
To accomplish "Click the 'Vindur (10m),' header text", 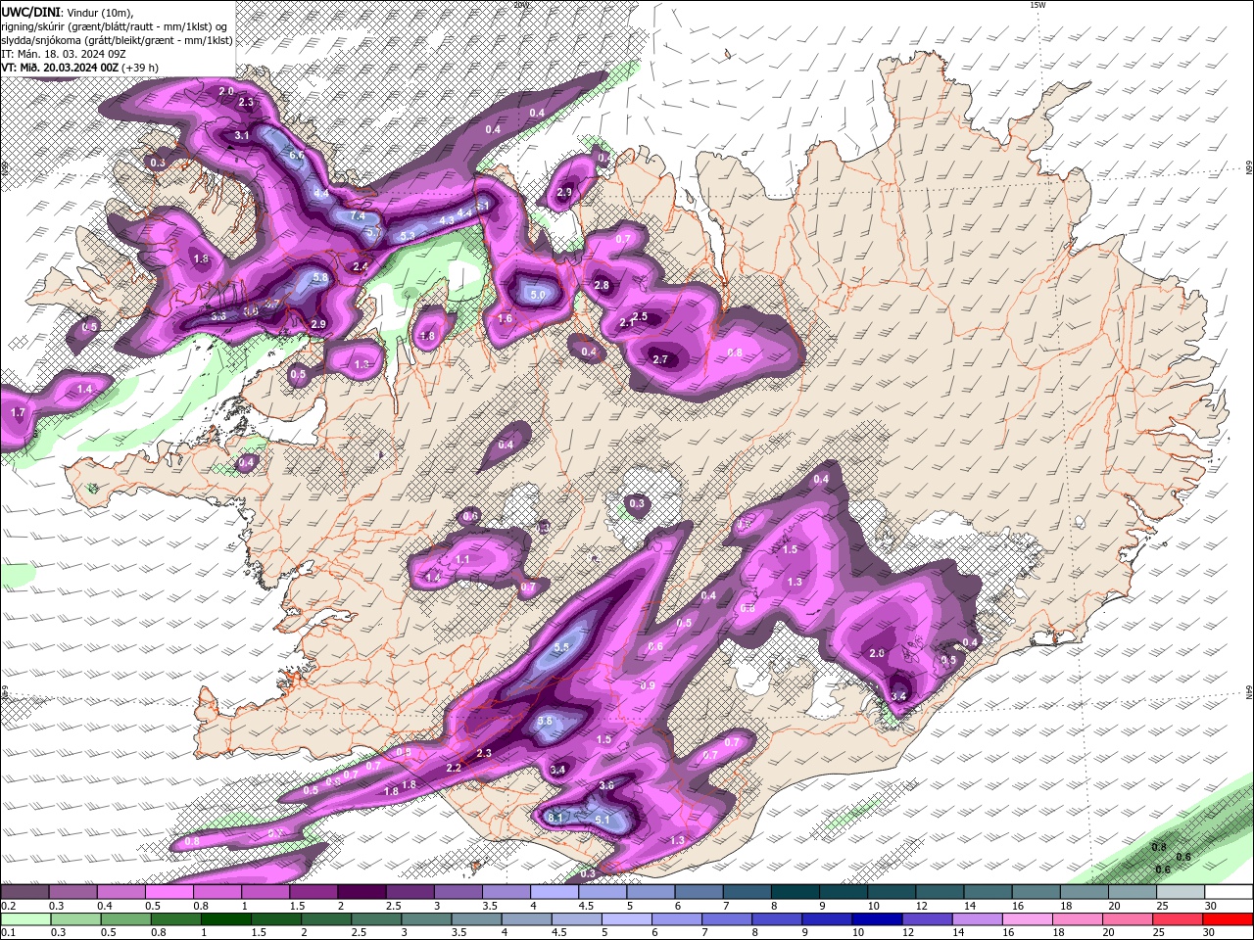I will pos(100,12).
